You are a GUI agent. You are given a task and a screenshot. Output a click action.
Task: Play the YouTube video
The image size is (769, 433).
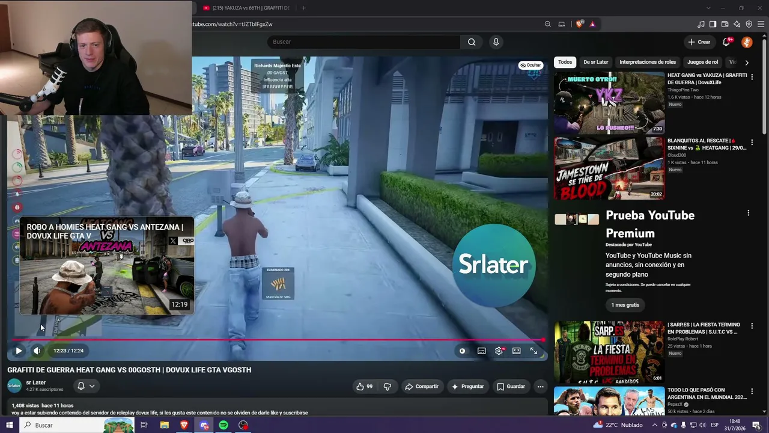pos(19,351)
